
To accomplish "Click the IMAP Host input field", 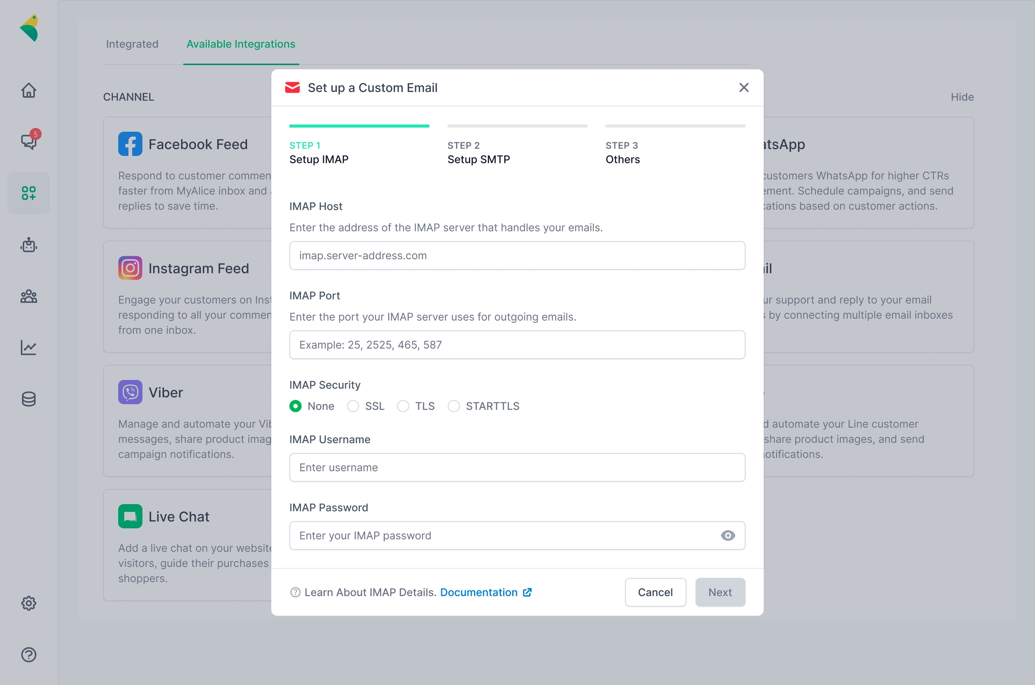I will 517,255.
